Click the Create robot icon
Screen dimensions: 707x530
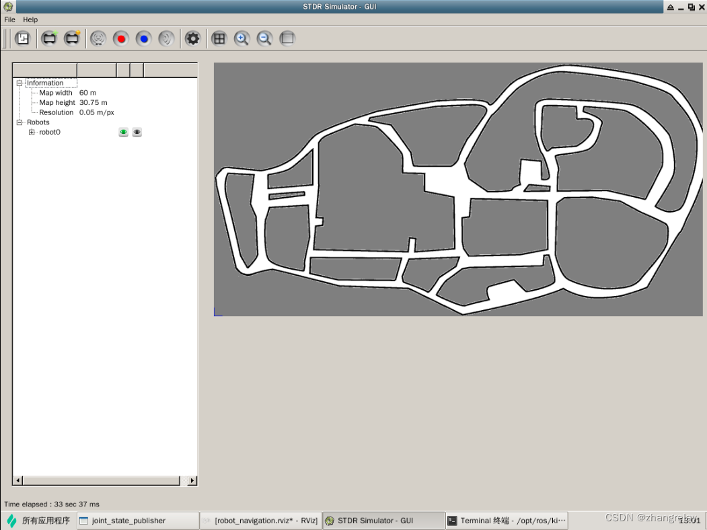tap(49, 38)
